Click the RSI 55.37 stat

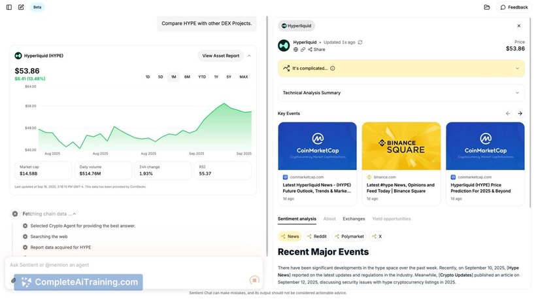click(x=223, y=171)
